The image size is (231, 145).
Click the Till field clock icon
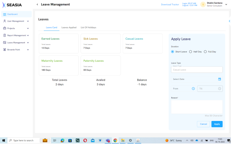(219, 88)
